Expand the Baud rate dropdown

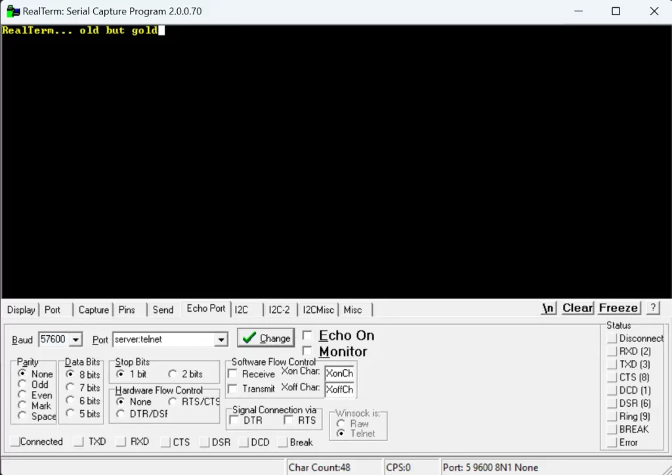click(75, 340)
